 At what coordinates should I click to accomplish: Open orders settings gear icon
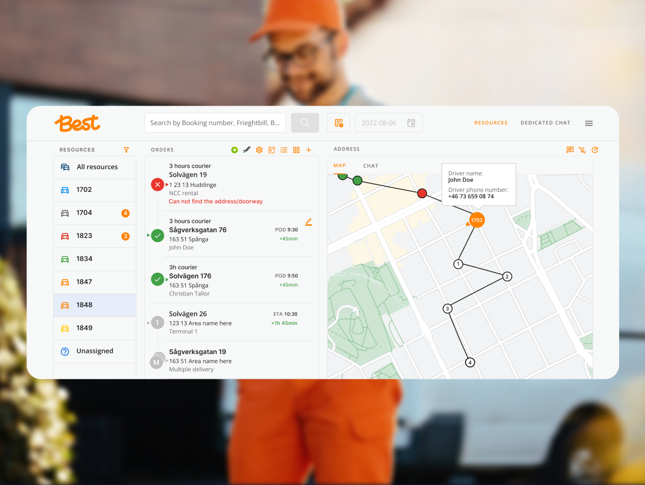(259, 150)
